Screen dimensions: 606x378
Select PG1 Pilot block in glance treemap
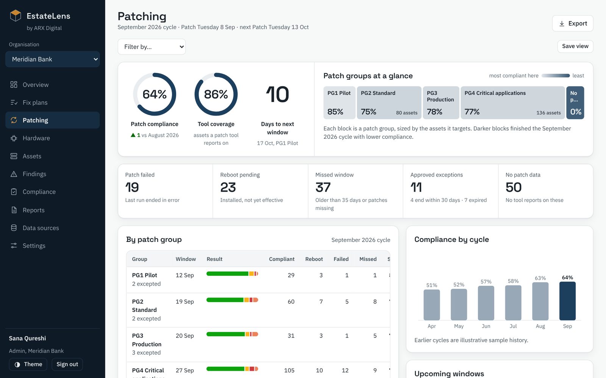click(339, 103)
